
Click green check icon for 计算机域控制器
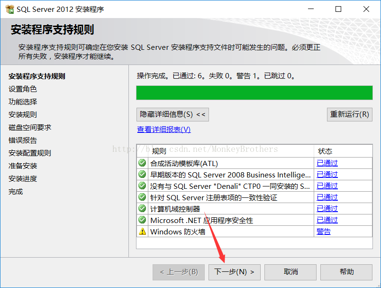point(142,208)
